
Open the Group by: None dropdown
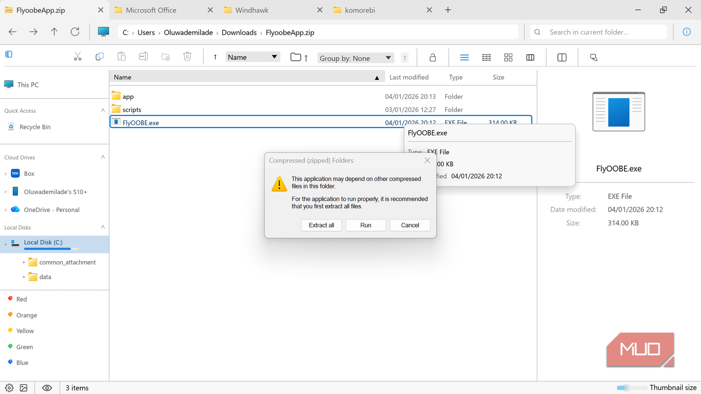coord(356,58)
